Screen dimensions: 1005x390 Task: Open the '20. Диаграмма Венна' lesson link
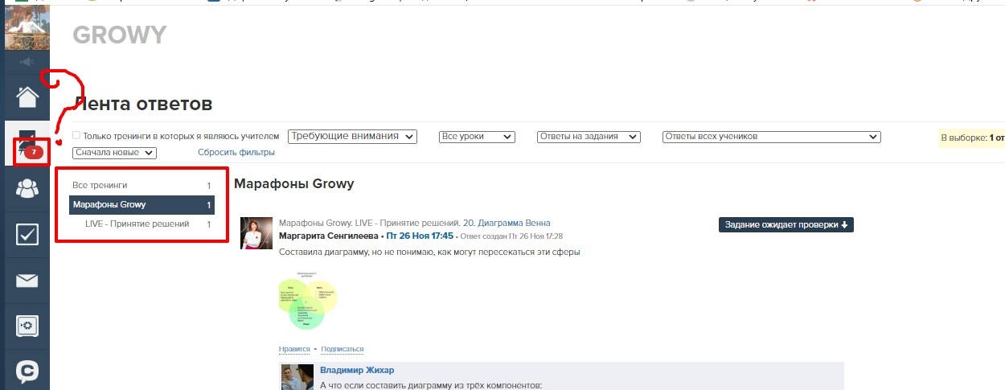[507, 223]
